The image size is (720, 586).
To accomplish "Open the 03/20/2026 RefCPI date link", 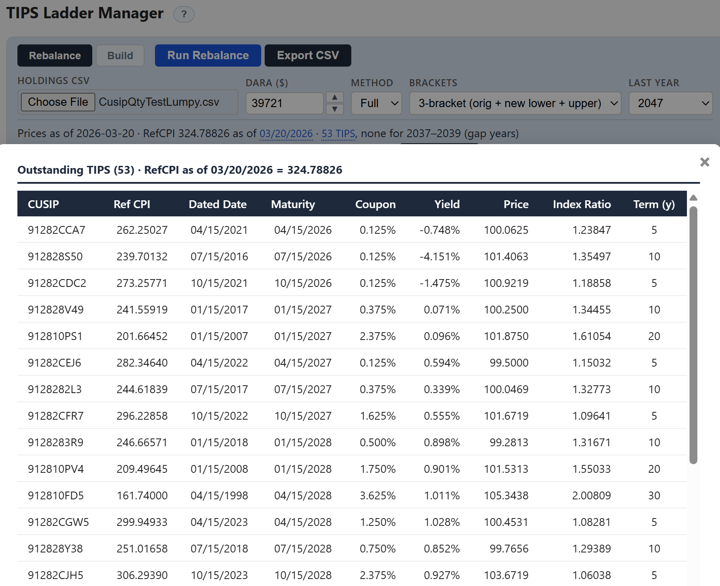I will tap(286, 134).
